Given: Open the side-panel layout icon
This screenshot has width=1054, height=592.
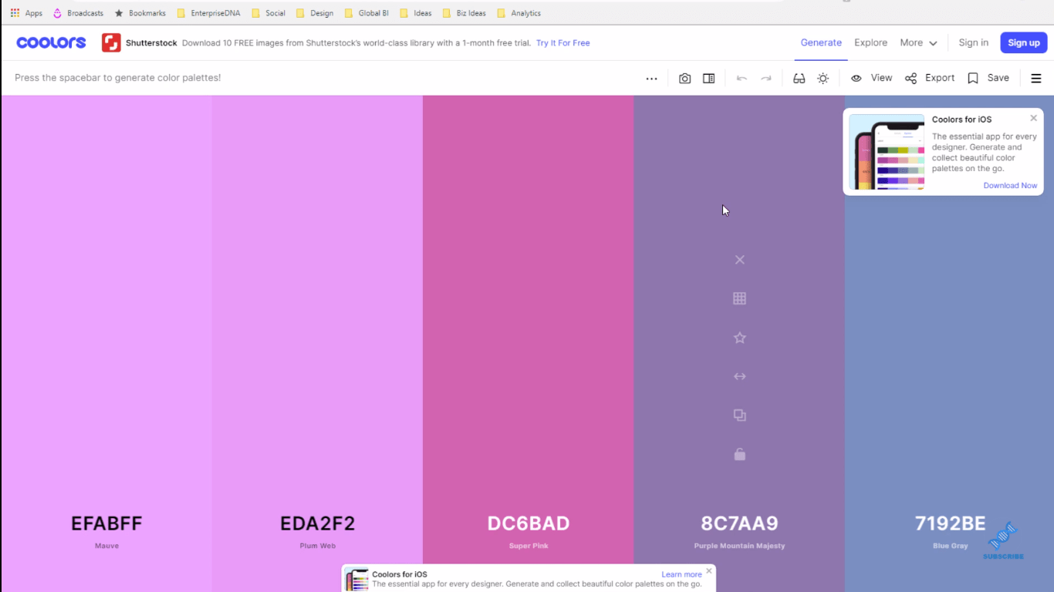Looking at the screenshot, I should 708,79.
